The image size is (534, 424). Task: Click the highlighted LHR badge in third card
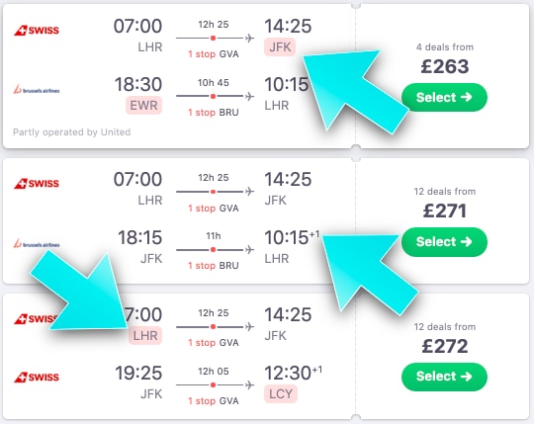tap(145, 335)
